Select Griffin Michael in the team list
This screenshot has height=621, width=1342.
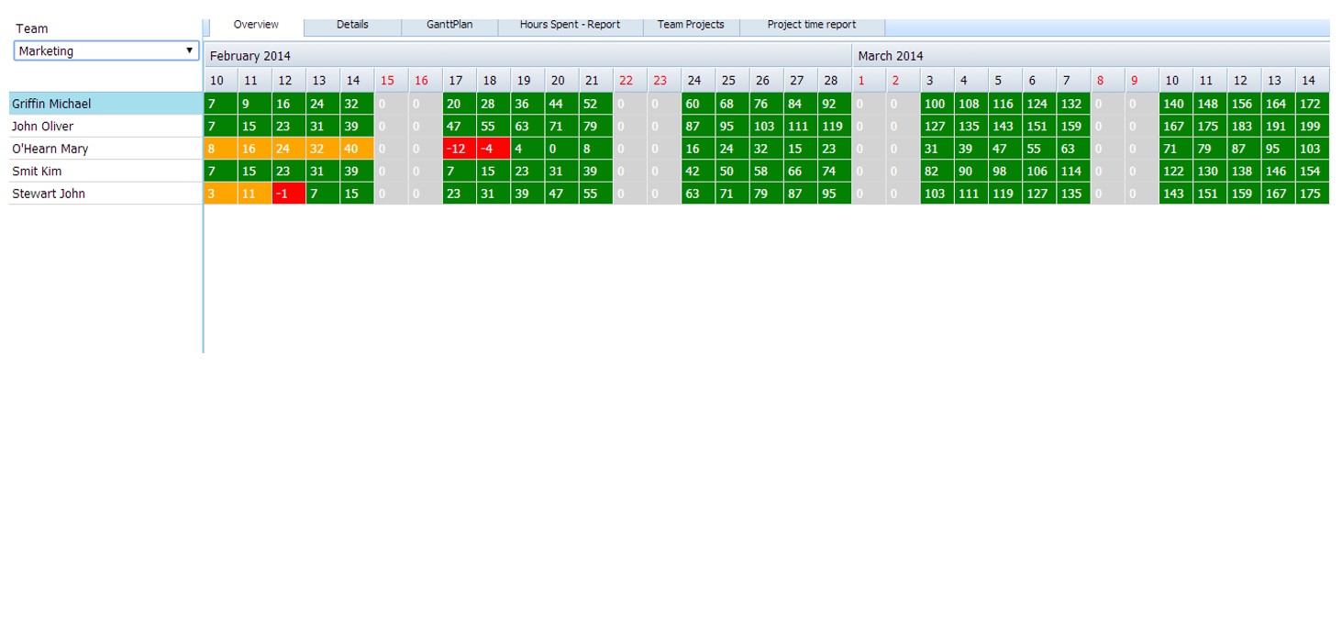(x=105, y=104)
